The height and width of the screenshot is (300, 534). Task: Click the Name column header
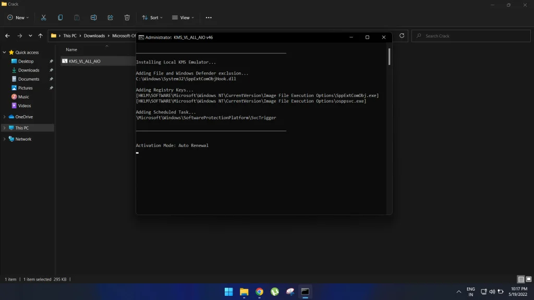71,49
